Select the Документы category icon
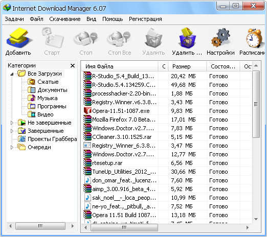Screen dimensions: 267x237 click(x=32, y=90)
